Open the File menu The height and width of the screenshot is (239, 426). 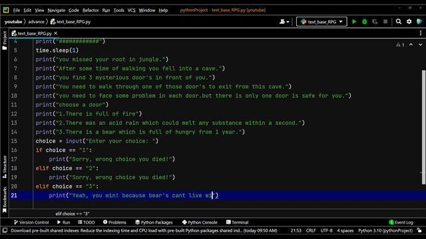pos(17,11)
